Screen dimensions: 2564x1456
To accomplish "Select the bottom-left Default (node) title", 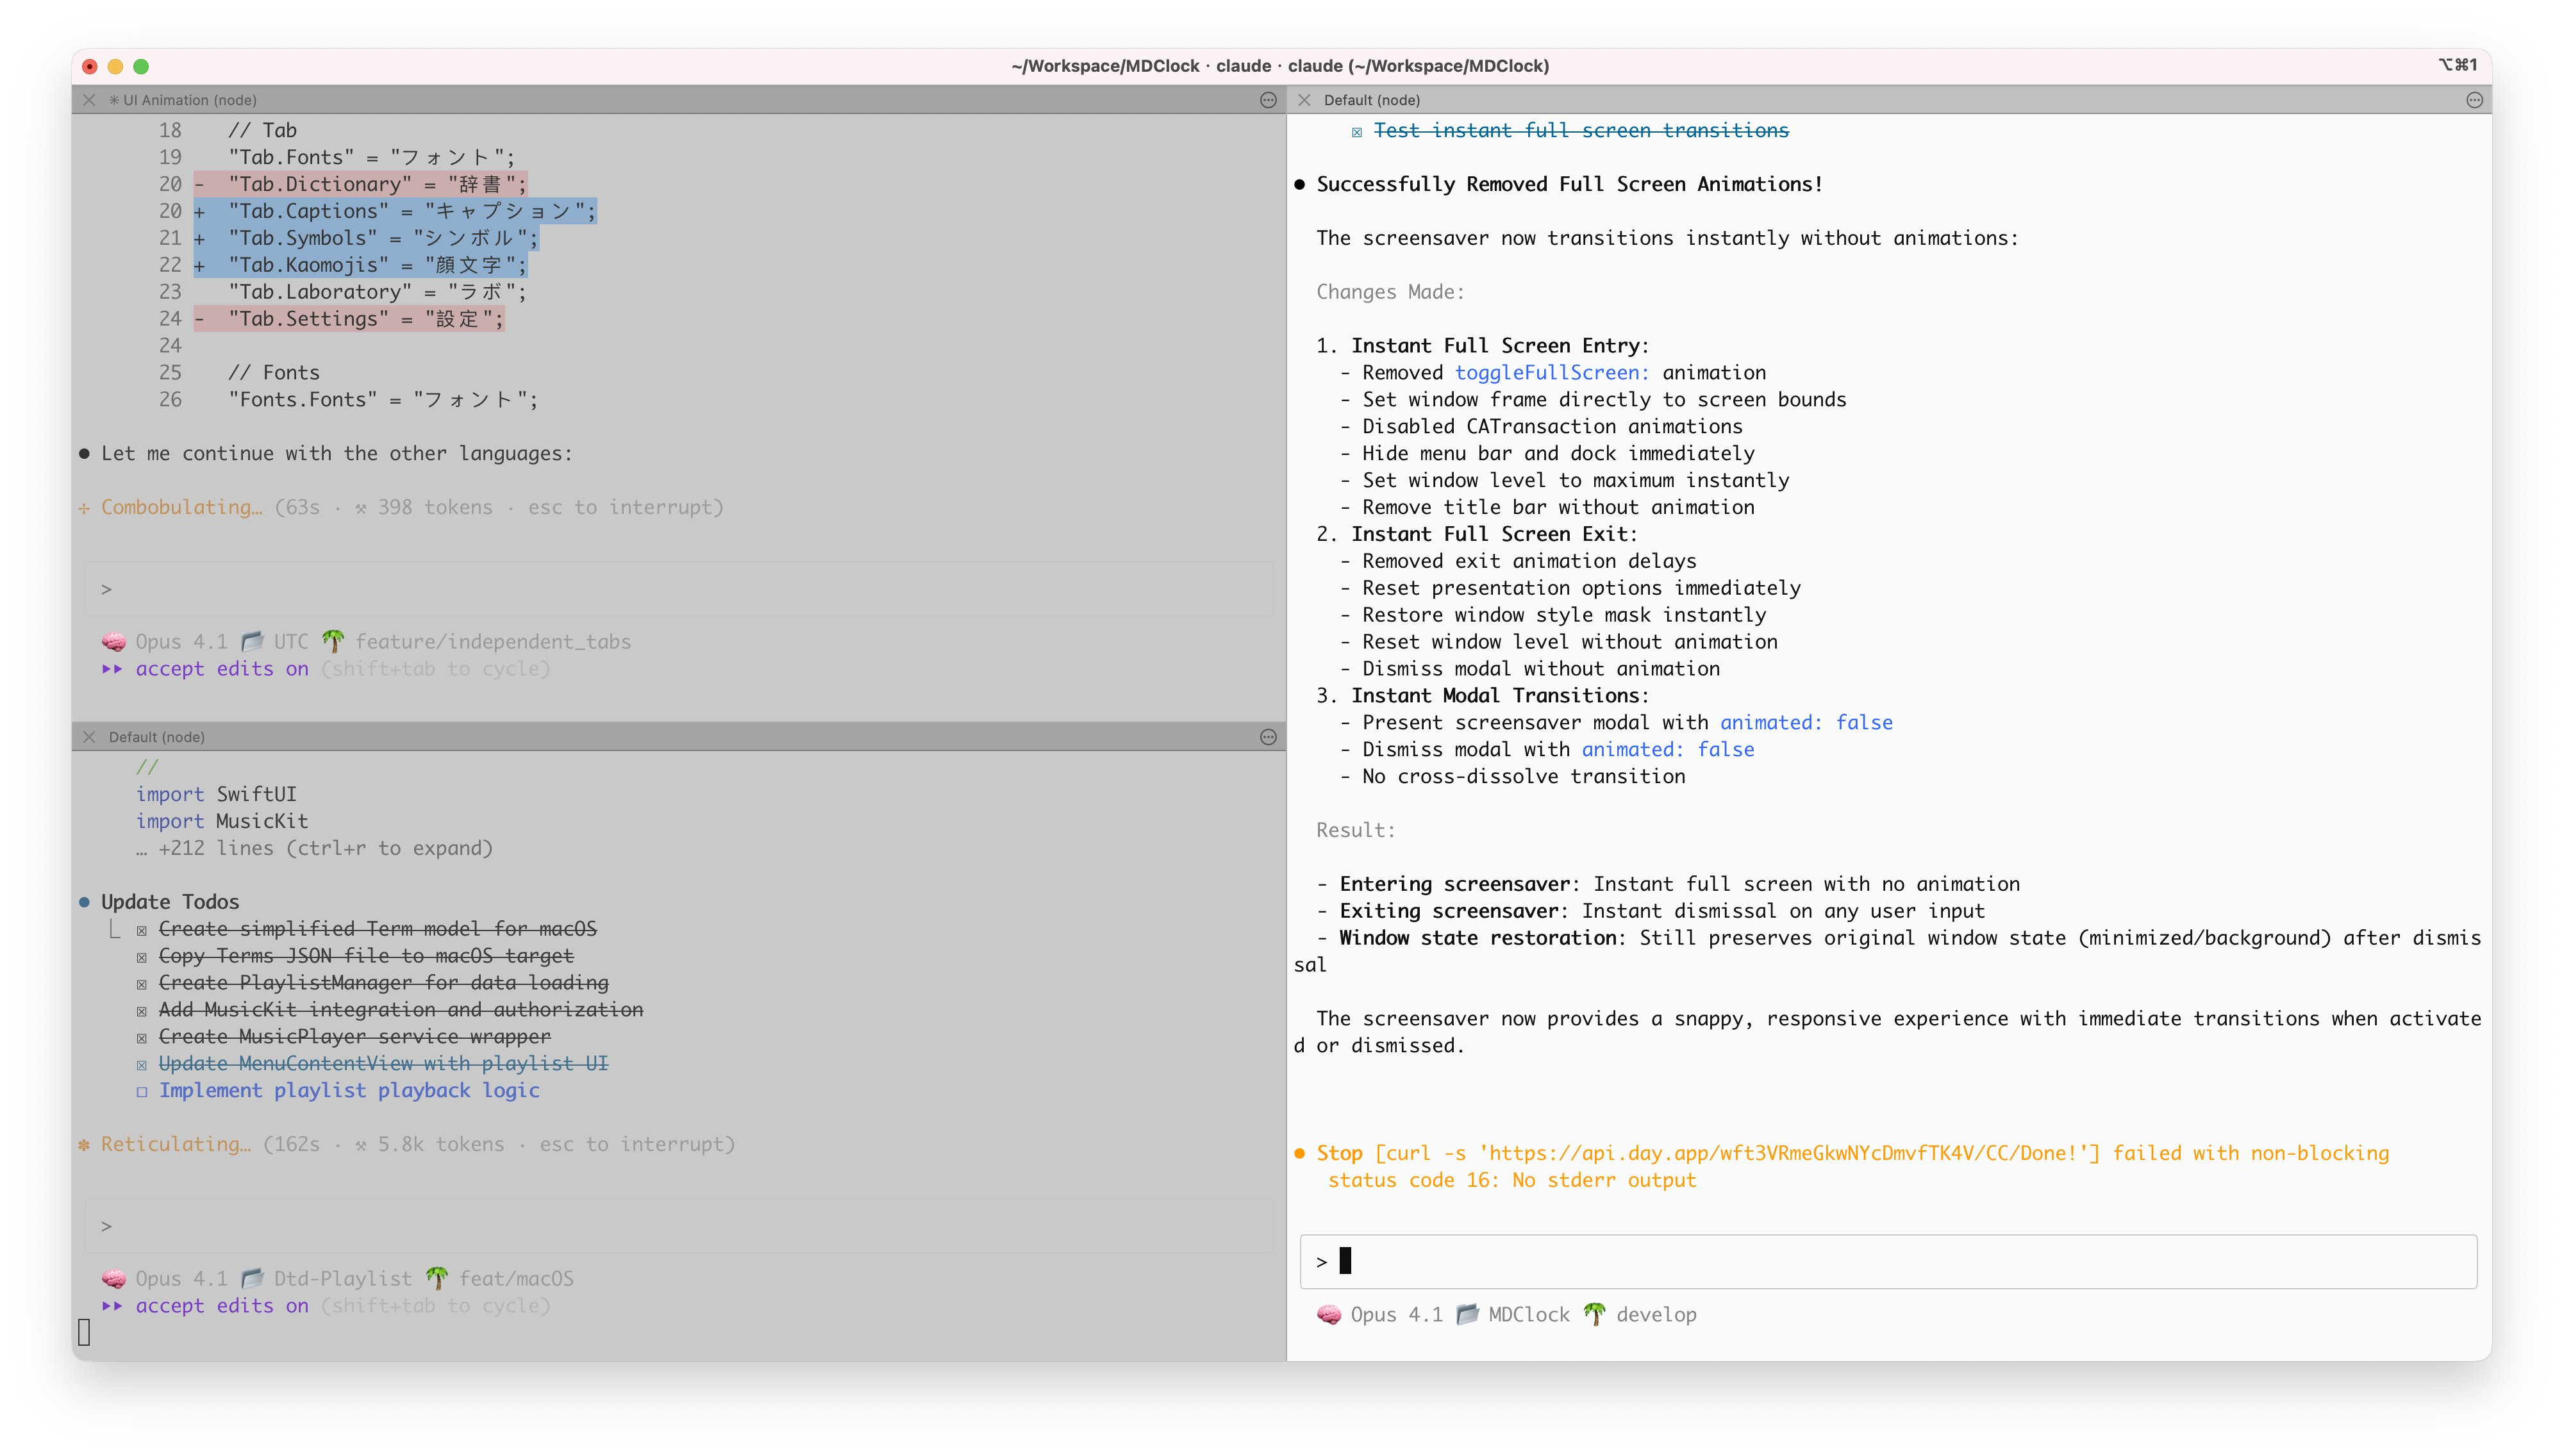I will click(x=156, y=737).
